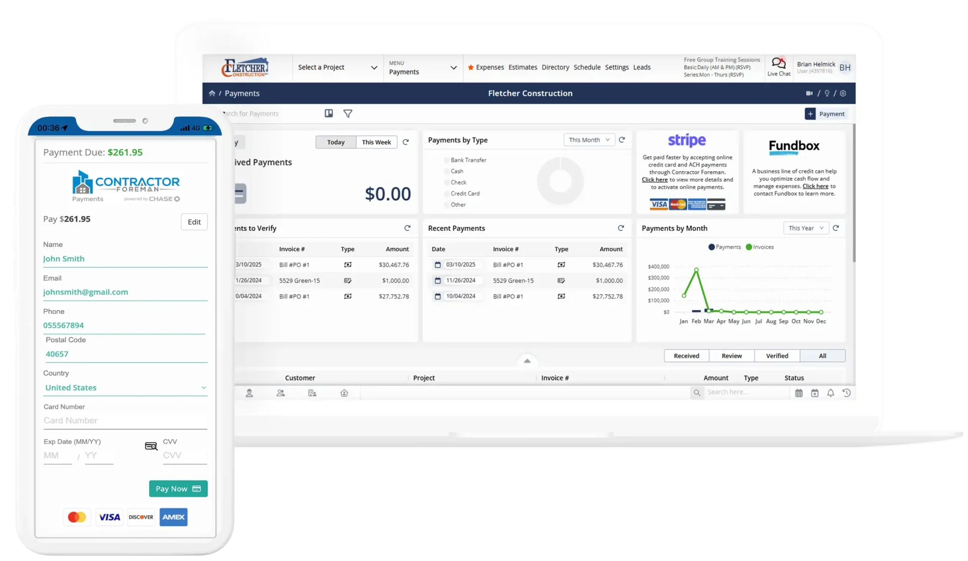
Task: Open Schedule in the top navigation
Action: point(587,67)
